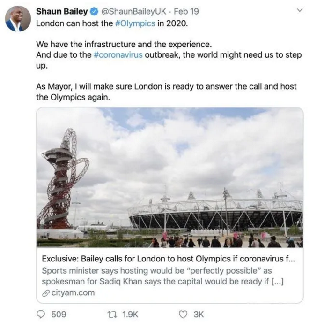Open the Olympic stadium preview image
Image resolution: width=324 pixels, height=330 pixels.
click(x=169, y=177)
